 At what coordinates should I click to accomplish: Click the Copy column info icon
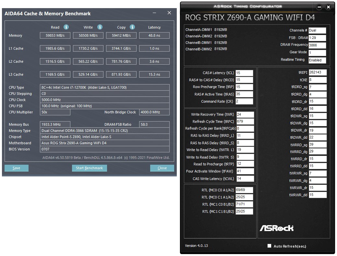[132, 27]
